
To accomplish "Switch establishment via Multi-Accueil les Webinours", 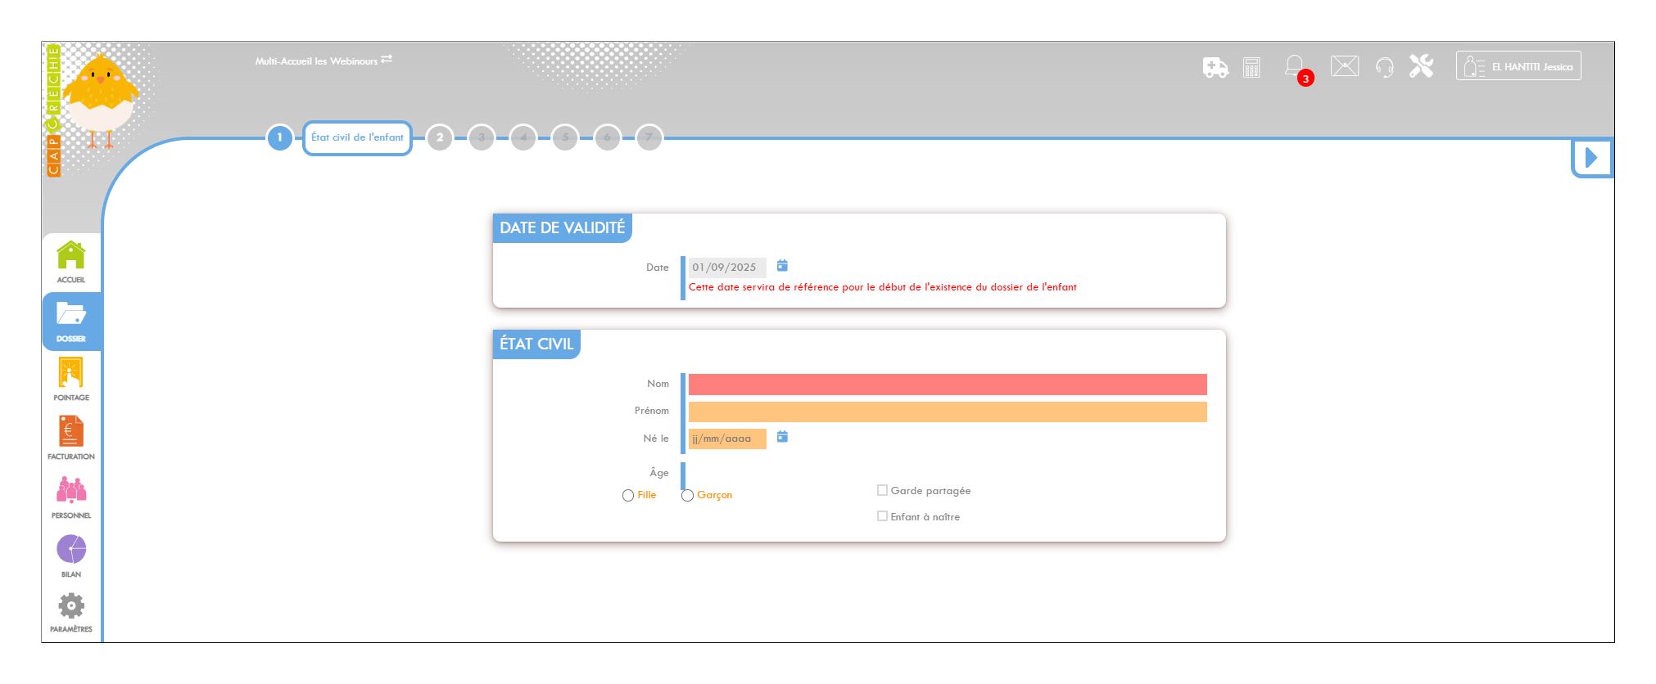I will pos(324,61).
